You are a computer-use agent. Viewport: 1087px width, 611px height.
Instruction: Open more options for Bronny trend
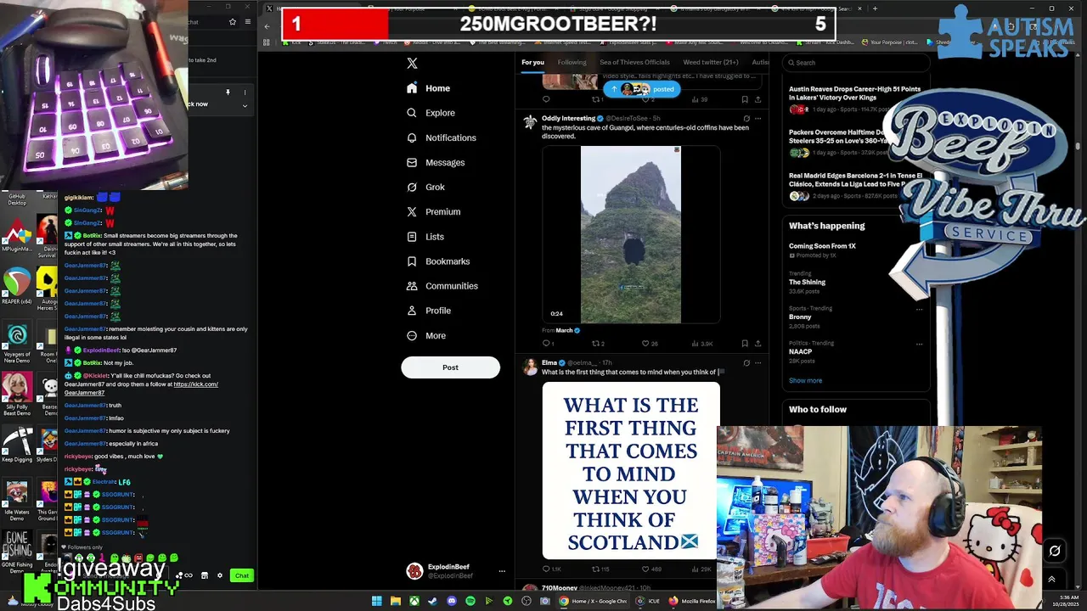919,310
